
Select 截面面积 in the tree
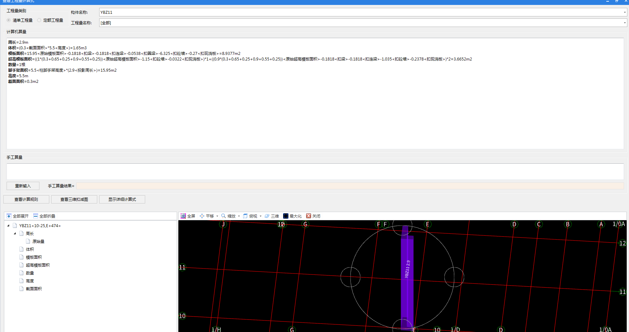point(34,289)
